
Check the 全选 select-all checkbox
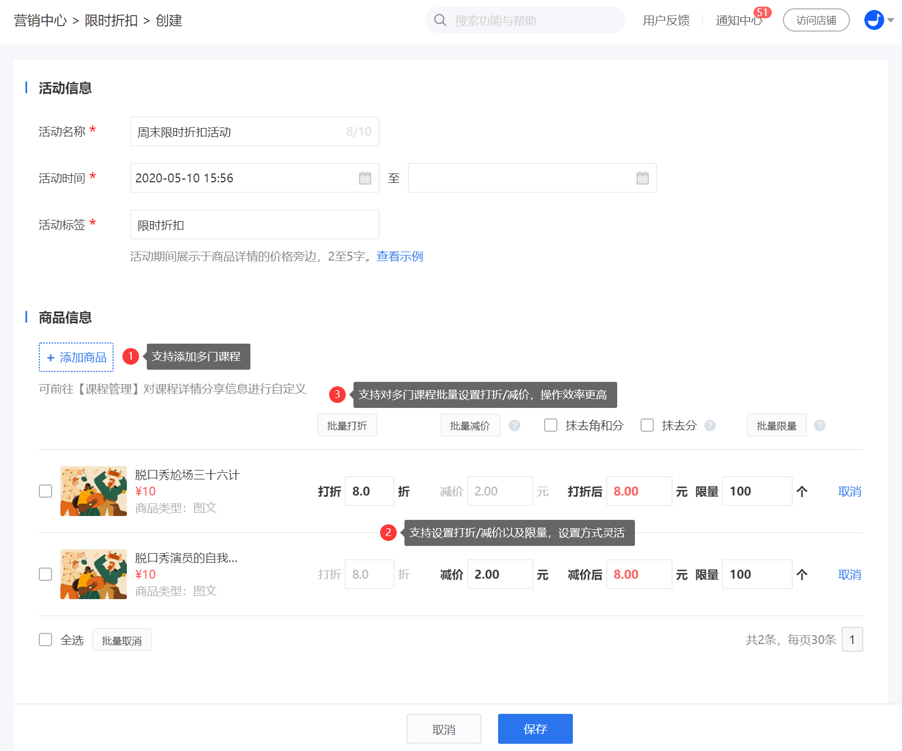tap(45, 640)
